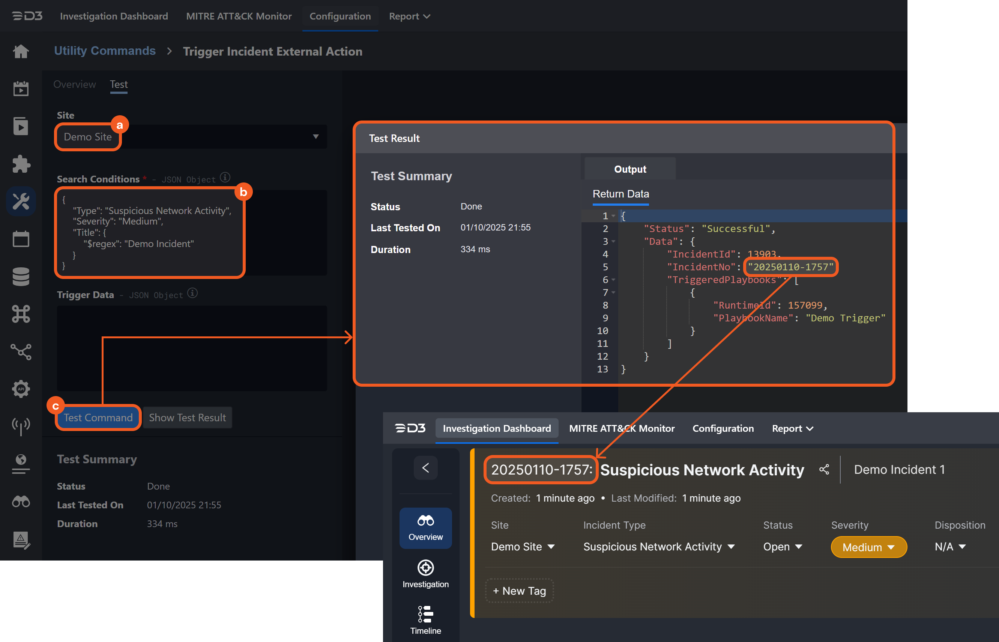Expand the Report menu dropdown
This screenshot has width=999, height=642.
(x=409, y=16)
